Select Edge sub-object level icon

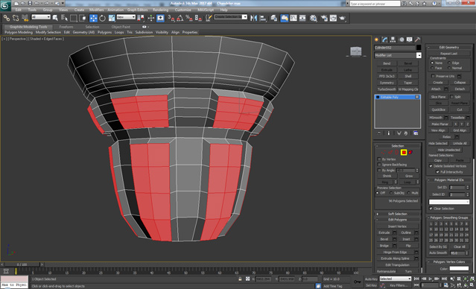pyautogui.click(x=390, y=153)
